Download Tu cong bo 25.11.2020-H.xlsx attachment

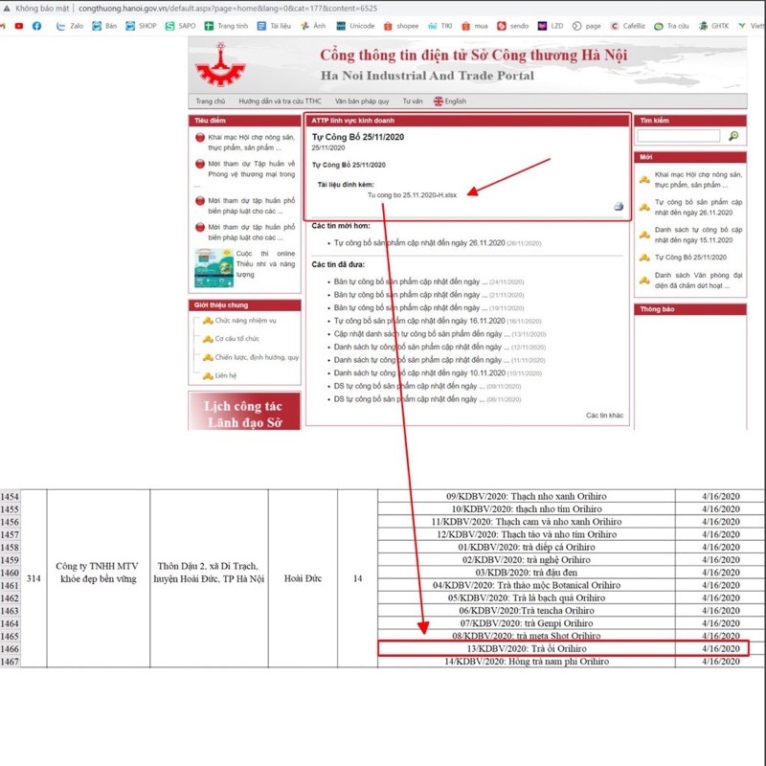pos(412,194)
